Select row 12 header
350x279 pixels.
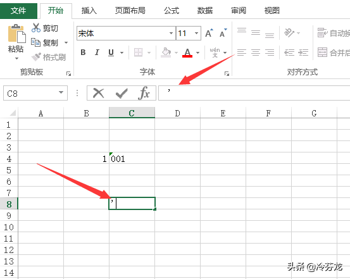pos(9,249)
